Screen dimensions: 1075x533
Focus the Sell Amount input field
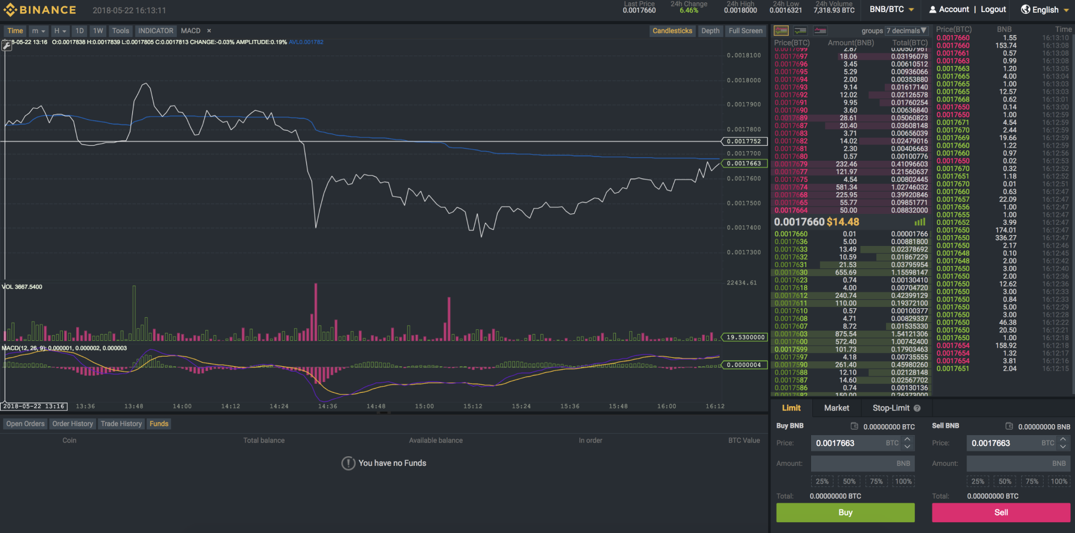[1019, 464]
